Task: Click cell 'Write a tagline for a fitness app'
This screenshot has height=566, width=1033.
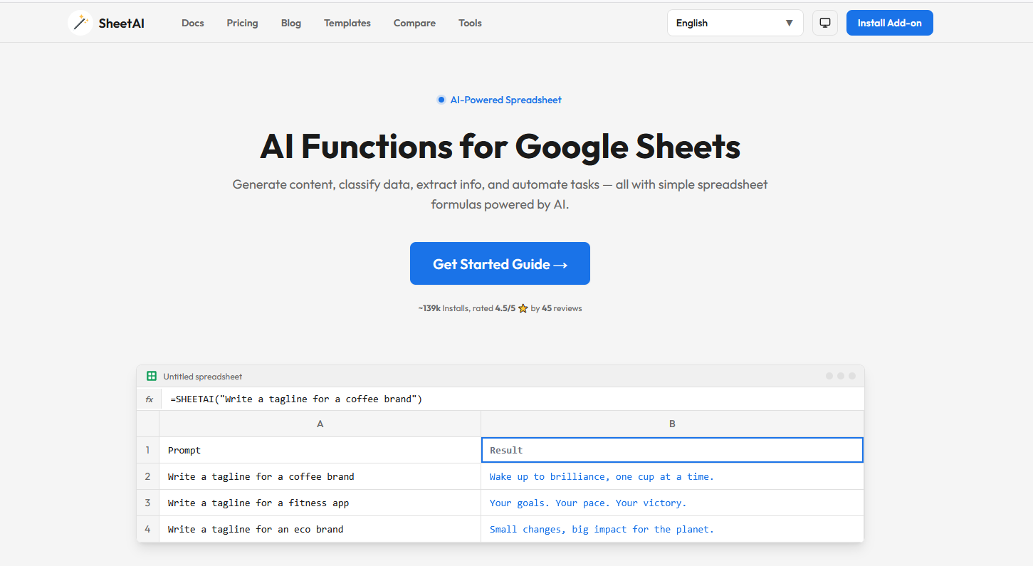Action: click(x=320, y=503)
